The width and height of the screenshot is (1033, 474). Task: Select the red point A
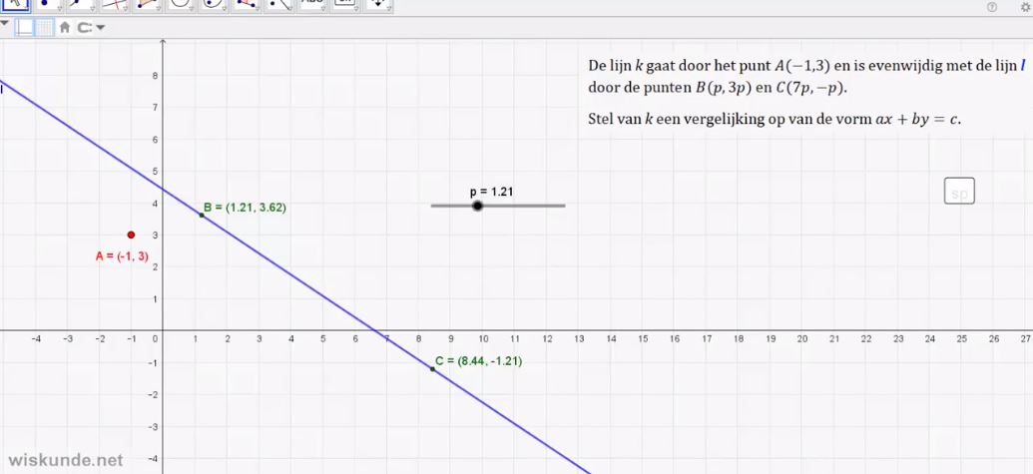pyautogui.click(x=131, y=236)
